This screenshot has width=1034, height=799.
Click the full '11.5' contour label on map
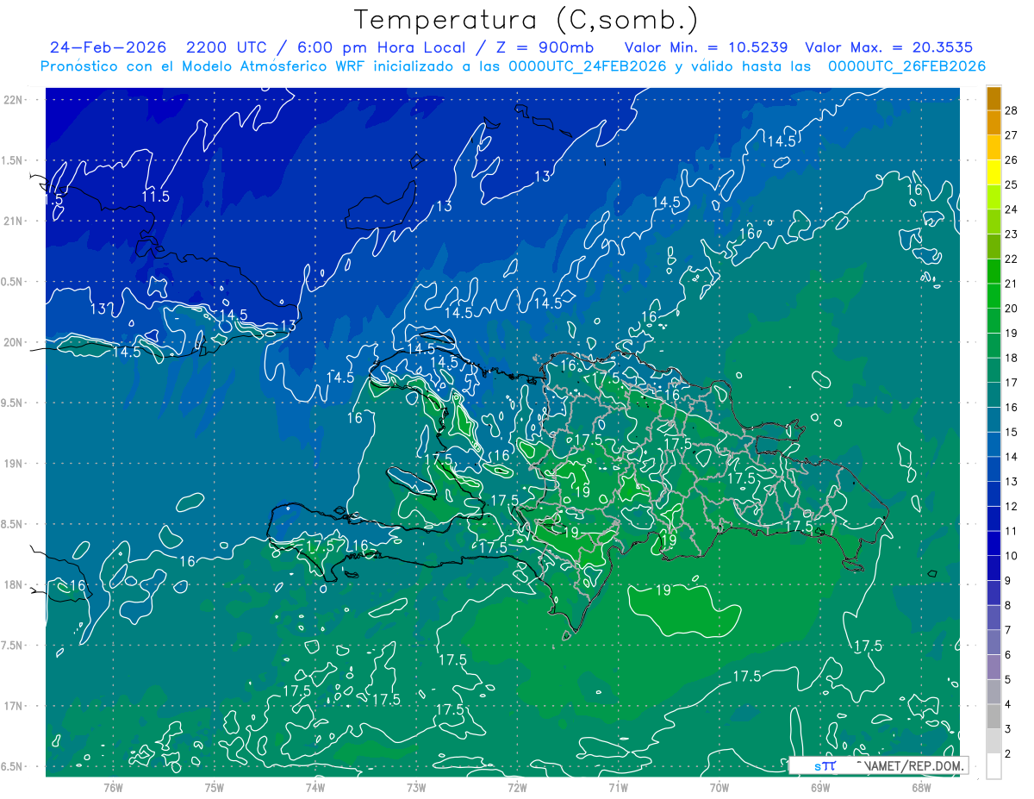coord(156,197)
